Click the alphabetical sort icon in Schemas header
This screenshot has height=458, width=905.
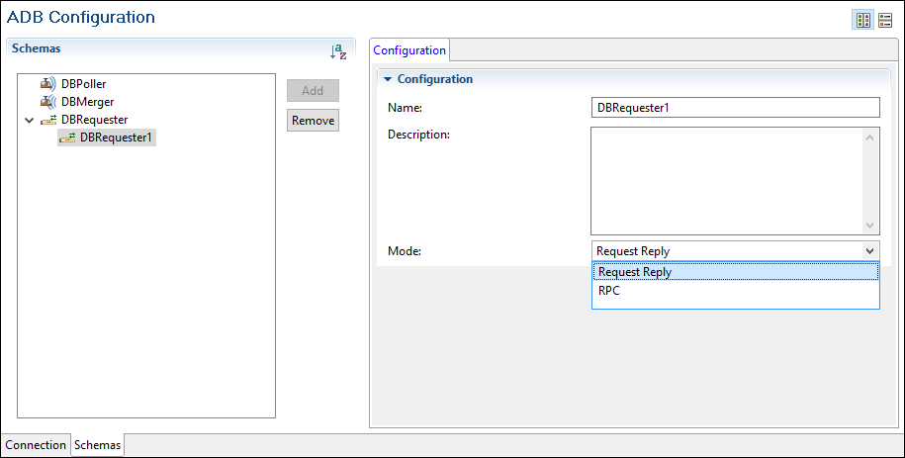[338, 51]
